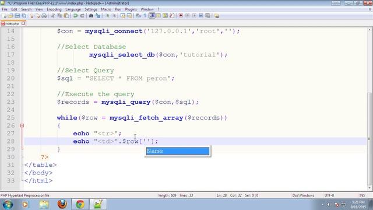The height and width of the screenshot is (210, 373).
Task: Open the Edit menu
Action: (14, 9)
